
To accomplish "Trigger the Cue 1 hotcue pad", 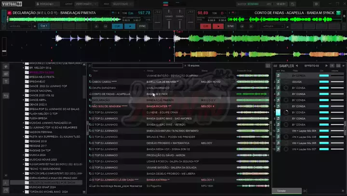I will click(x=43, y=26).
